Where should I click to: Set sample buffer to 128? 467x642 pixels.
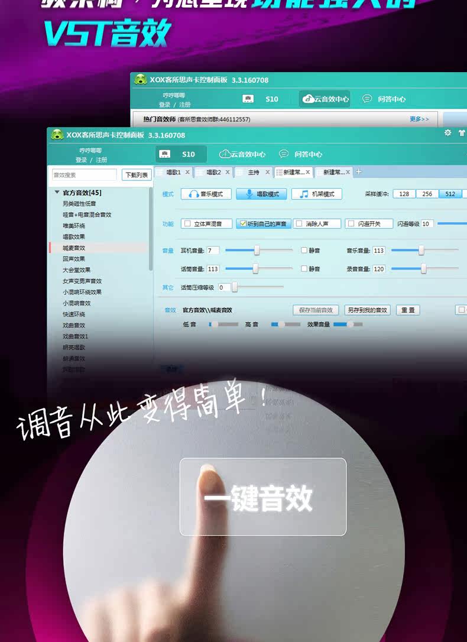click(x=404, y=194)
